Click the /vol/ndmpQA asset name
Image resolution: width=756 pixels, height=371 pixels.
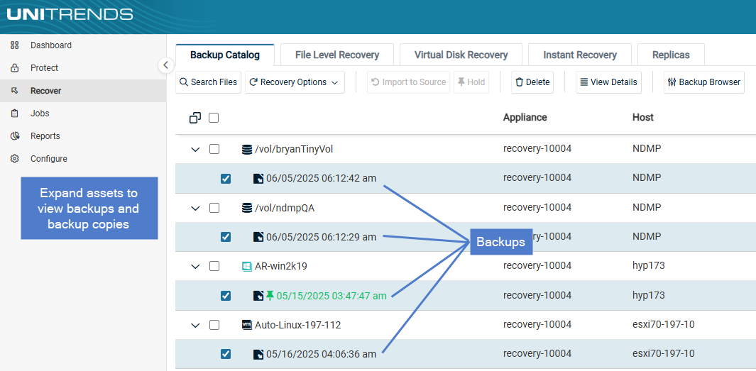(285, 208)
